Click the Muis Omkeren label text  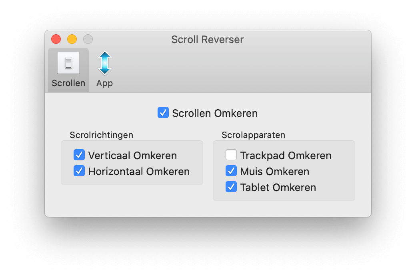pyautogui.click(x=274, y=172)
